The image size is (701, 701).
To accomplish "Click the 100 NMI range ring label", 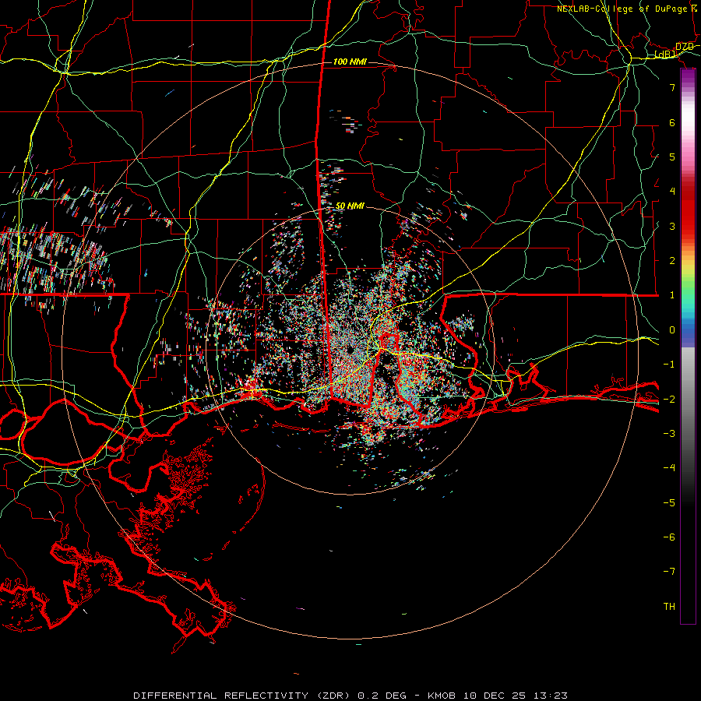I will [x=350, y=62].
